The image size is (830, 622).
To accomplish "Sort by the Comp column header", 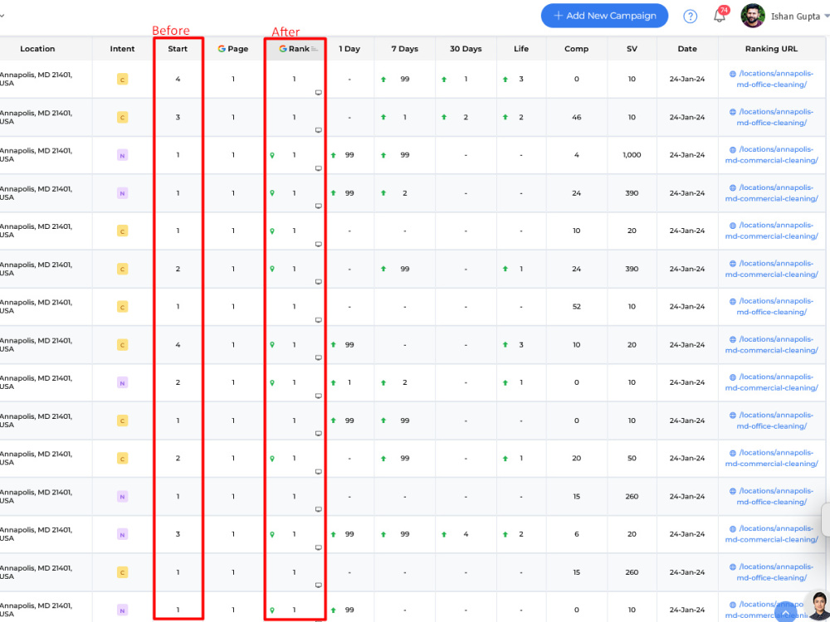I will point(577,49).
